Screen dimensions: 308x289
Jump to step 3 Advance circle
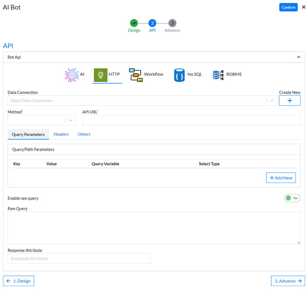(x=172, y=23)
